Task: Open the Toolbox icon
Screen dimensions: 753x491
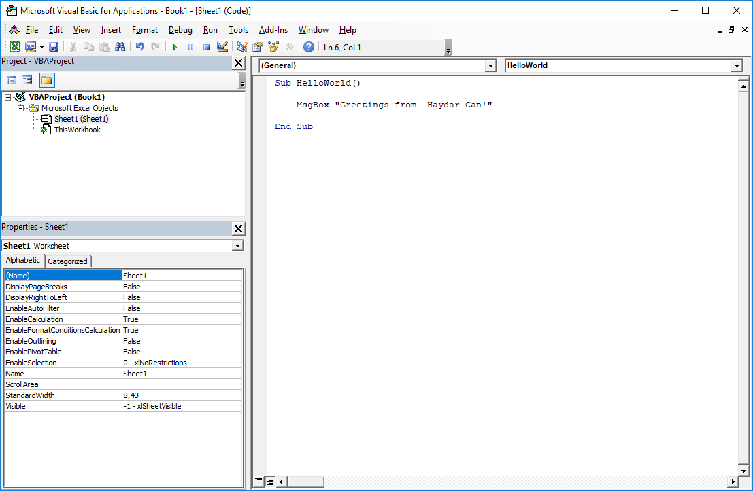Action: click(289, 47)
